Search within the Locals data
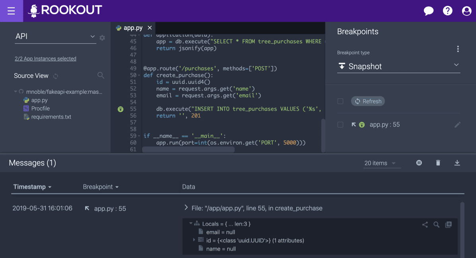The width and height of the screenshot is (476, 258). (436, 225)
